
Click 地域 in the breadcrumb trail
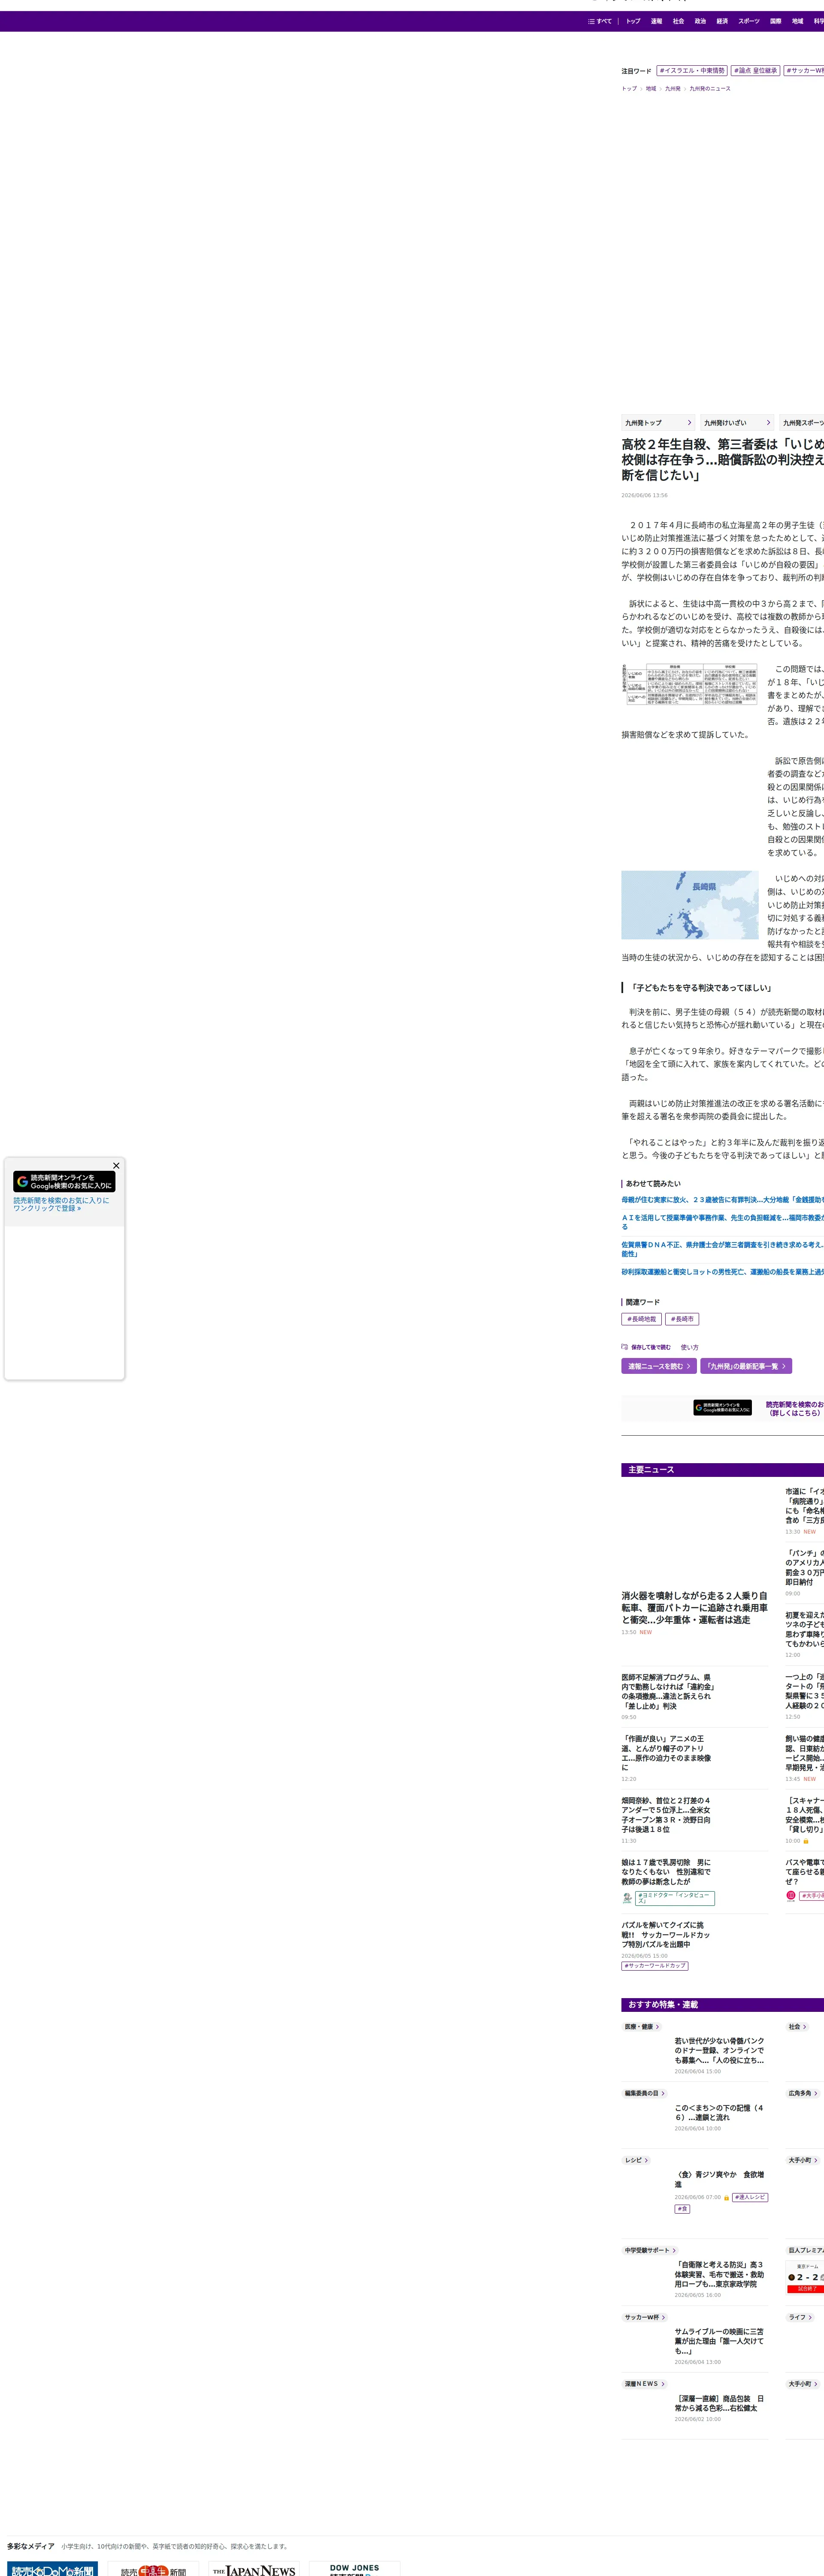(x=651, y=89)
